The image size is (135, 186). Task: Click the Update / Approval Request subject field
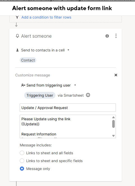(68, 108)
